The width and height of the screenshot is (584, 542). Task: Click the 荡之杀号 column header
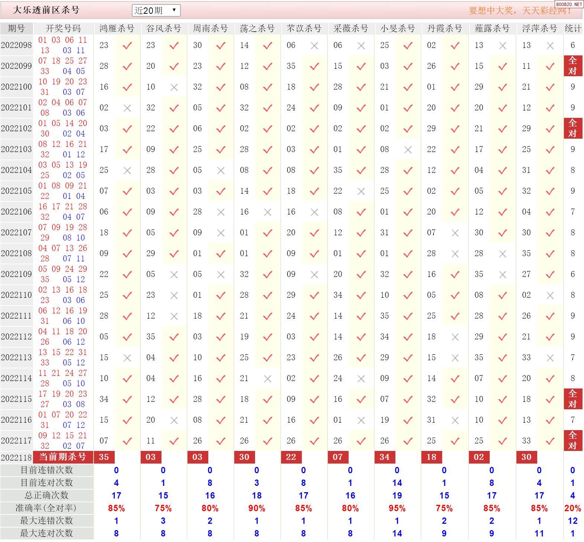[x=257, y=29]
